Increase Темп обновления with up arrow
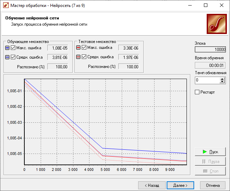Viewport: 230px width, 191px height. click(x=222, y=79)
